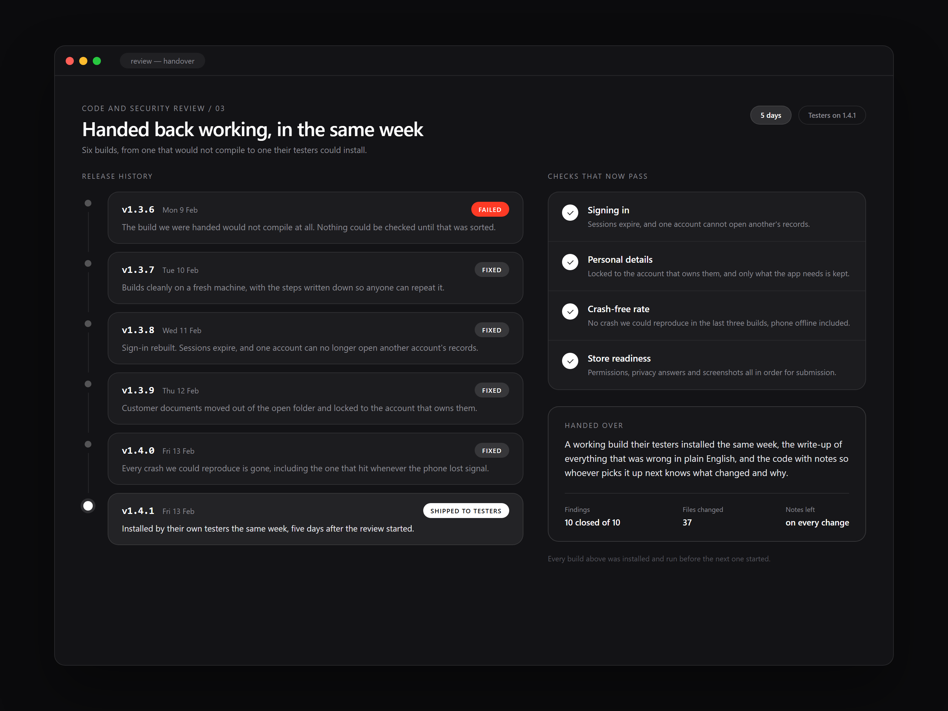Viewport: 948px width, 711px height.
Task: Click the RELEASE HISTORY section label
Action: coord(117,177)
